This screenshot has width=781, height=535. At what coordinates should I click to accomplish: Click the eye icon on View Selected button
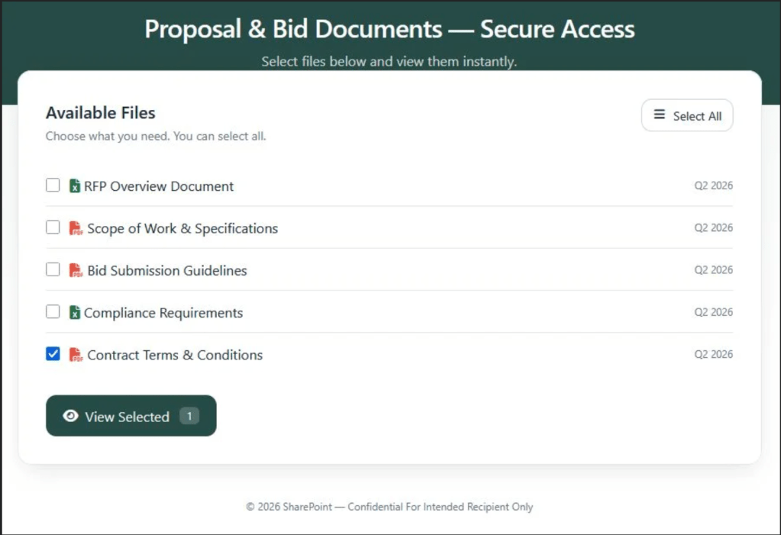70,416
